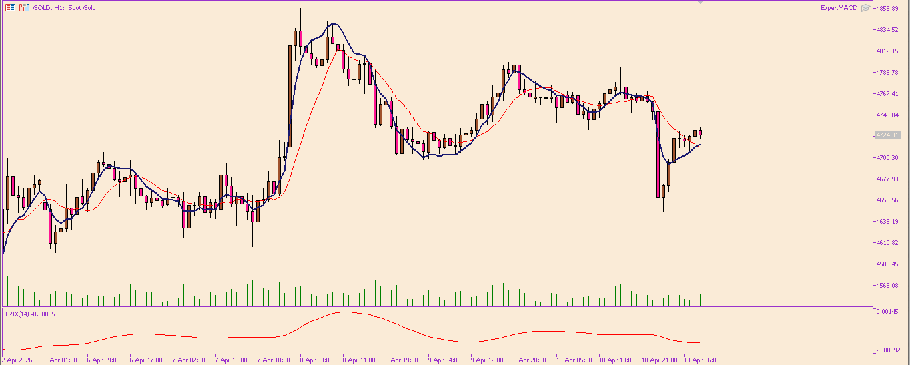Click the '7 Apr 18:00' time axis label
The height and width of the screenshot is (365, 910).
[x=274, y=360]
